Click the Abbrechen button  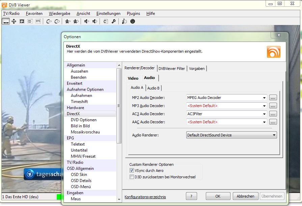[245, 196]
